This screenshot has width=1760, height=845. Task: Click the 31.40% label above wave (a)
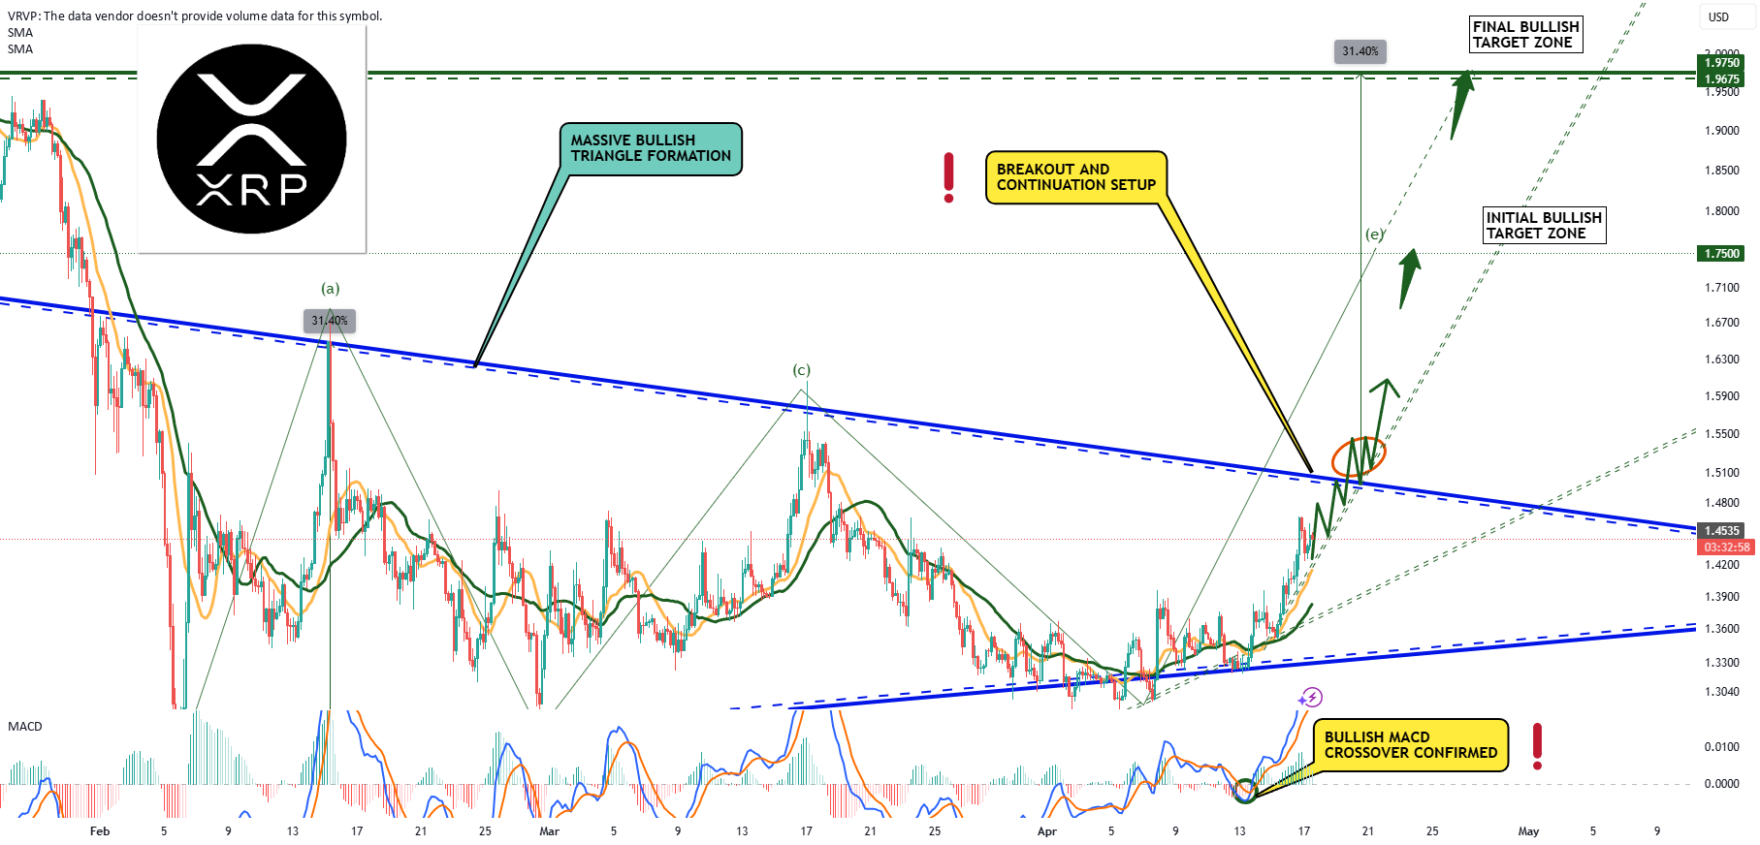330,321
